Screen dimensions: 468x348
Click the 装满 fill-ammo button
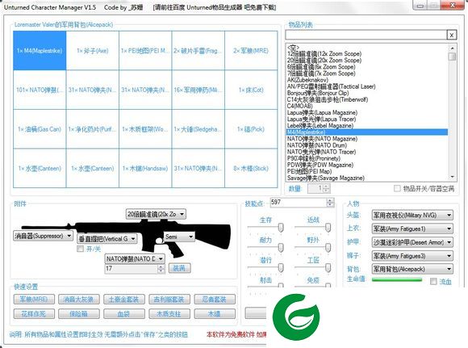click(179, 268)
